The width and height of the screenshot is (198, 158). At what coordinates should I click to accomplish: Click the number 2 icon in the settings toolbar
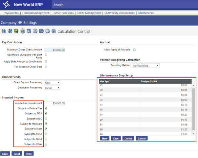pos(35,31)
